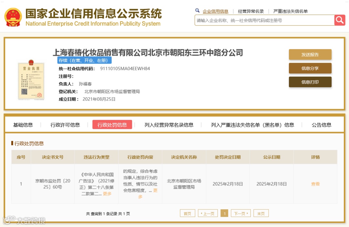This screenshot has height=227, width=349.
Task: Go to first page with 首页
Action: coord(187,213)
